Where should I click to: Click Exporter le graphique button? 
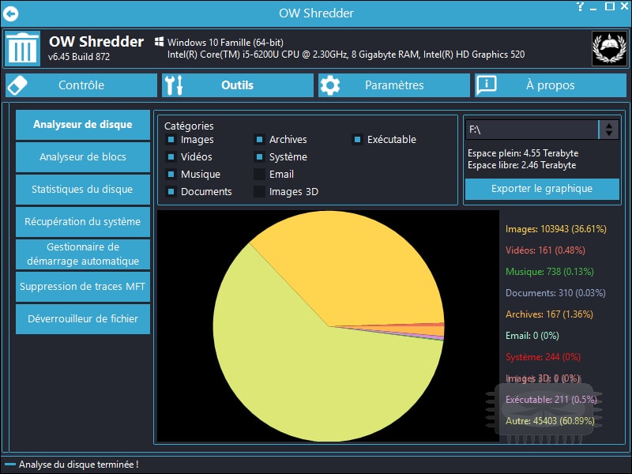click(542, 189)
